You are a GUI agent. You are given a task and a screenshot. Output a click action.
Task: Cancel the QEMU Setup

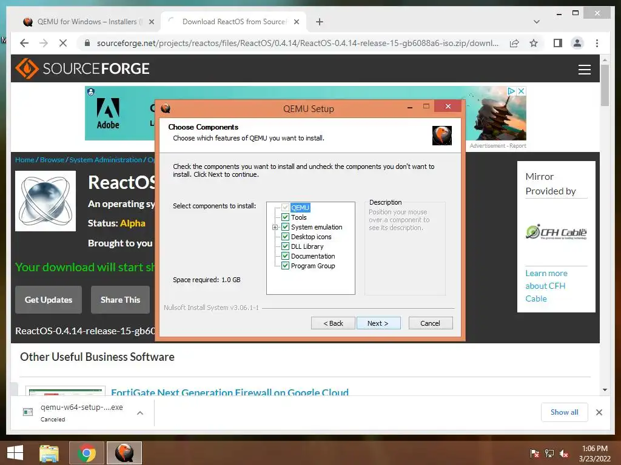click(430, 323)
